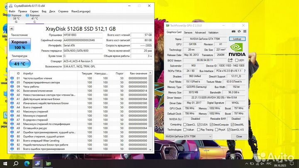Toggle the CUDA checkbox
The height and width of the screenshot is (168, 299).
click(x=199, y=124)
